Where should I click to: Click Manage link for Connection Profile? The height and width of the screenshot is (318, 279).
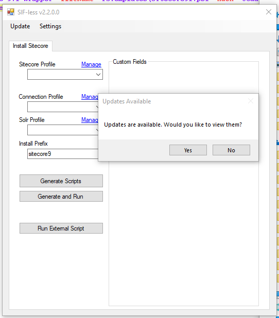90,97
